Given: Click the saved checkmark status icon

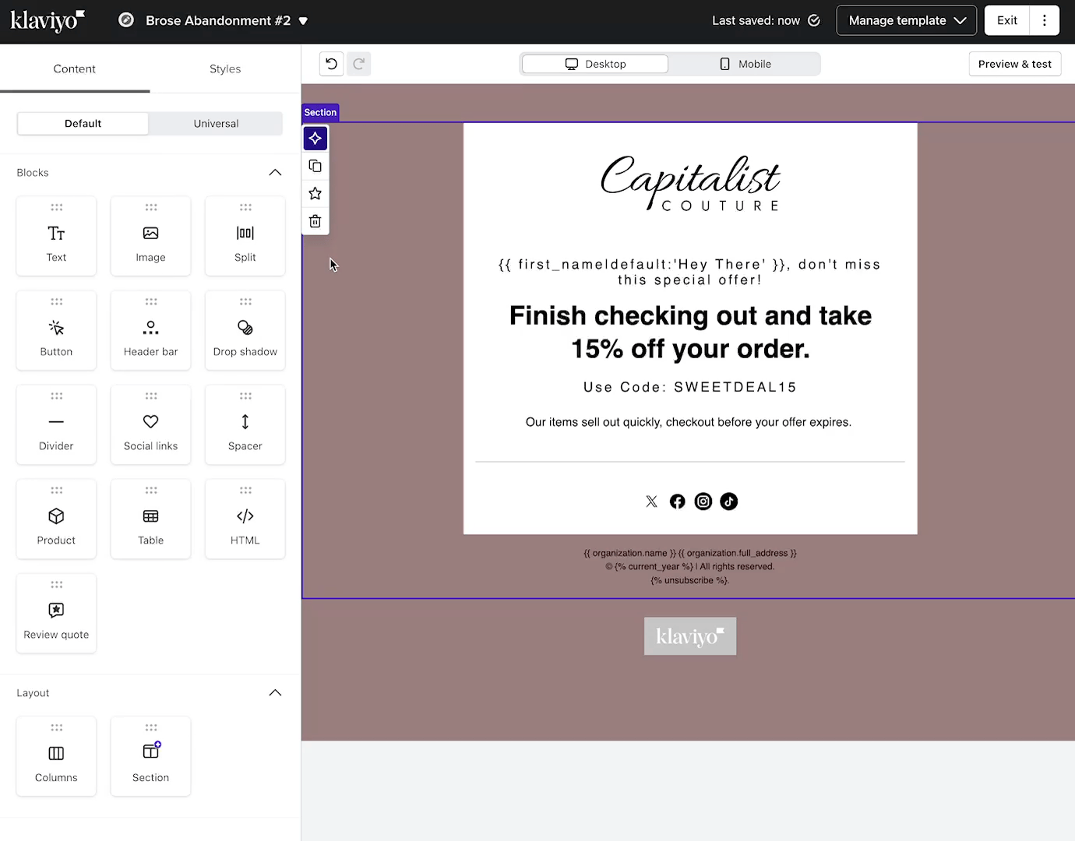Looking at the screenshot, I should click(x=814, y=20).
